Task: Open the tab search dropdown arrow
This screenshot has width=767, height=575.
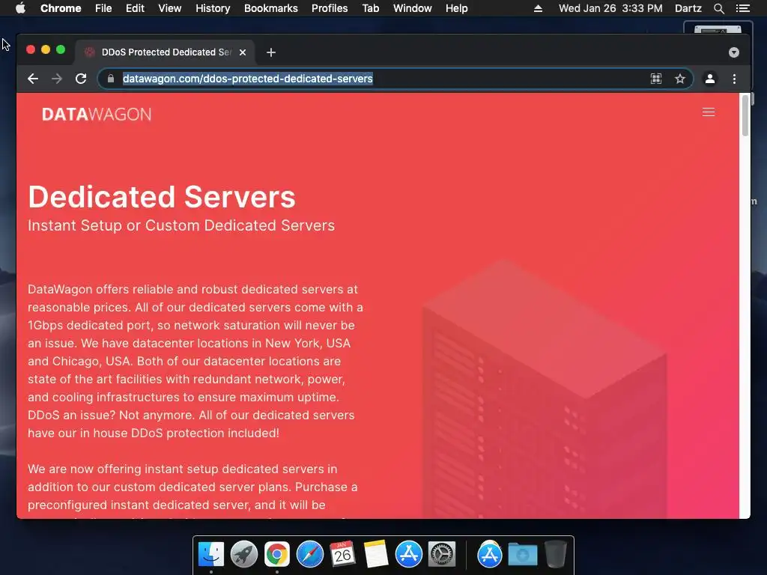Action: (734, 52)
